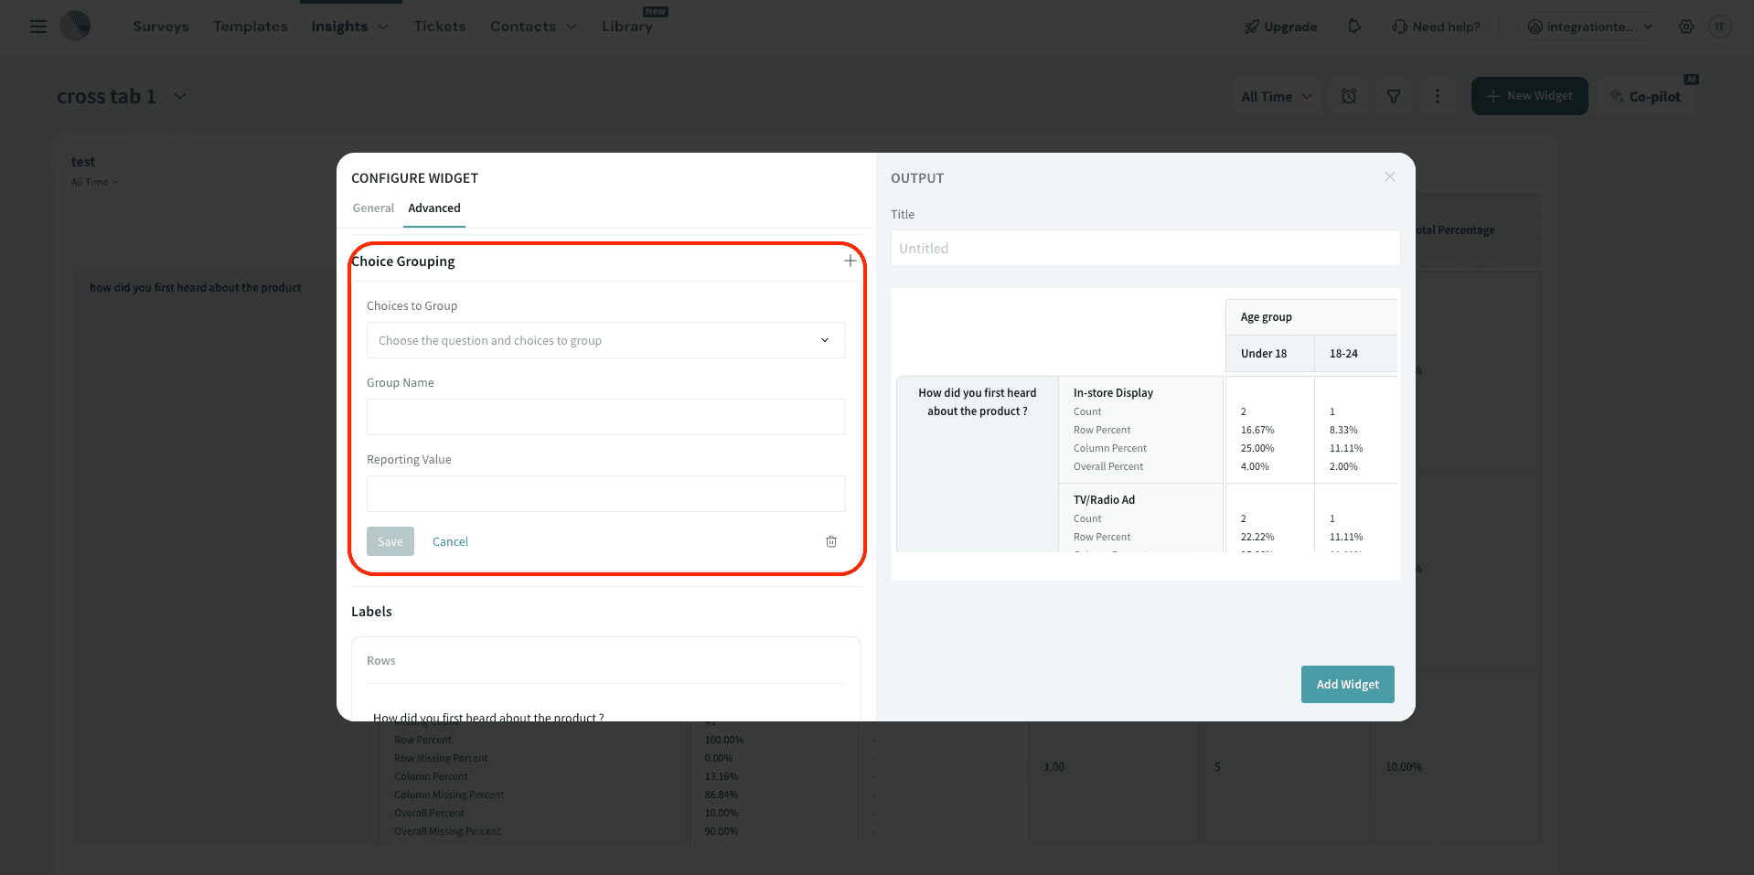Open the Tickets section
The width and height of the screenshot is (1754, 875).
point(440,27)
